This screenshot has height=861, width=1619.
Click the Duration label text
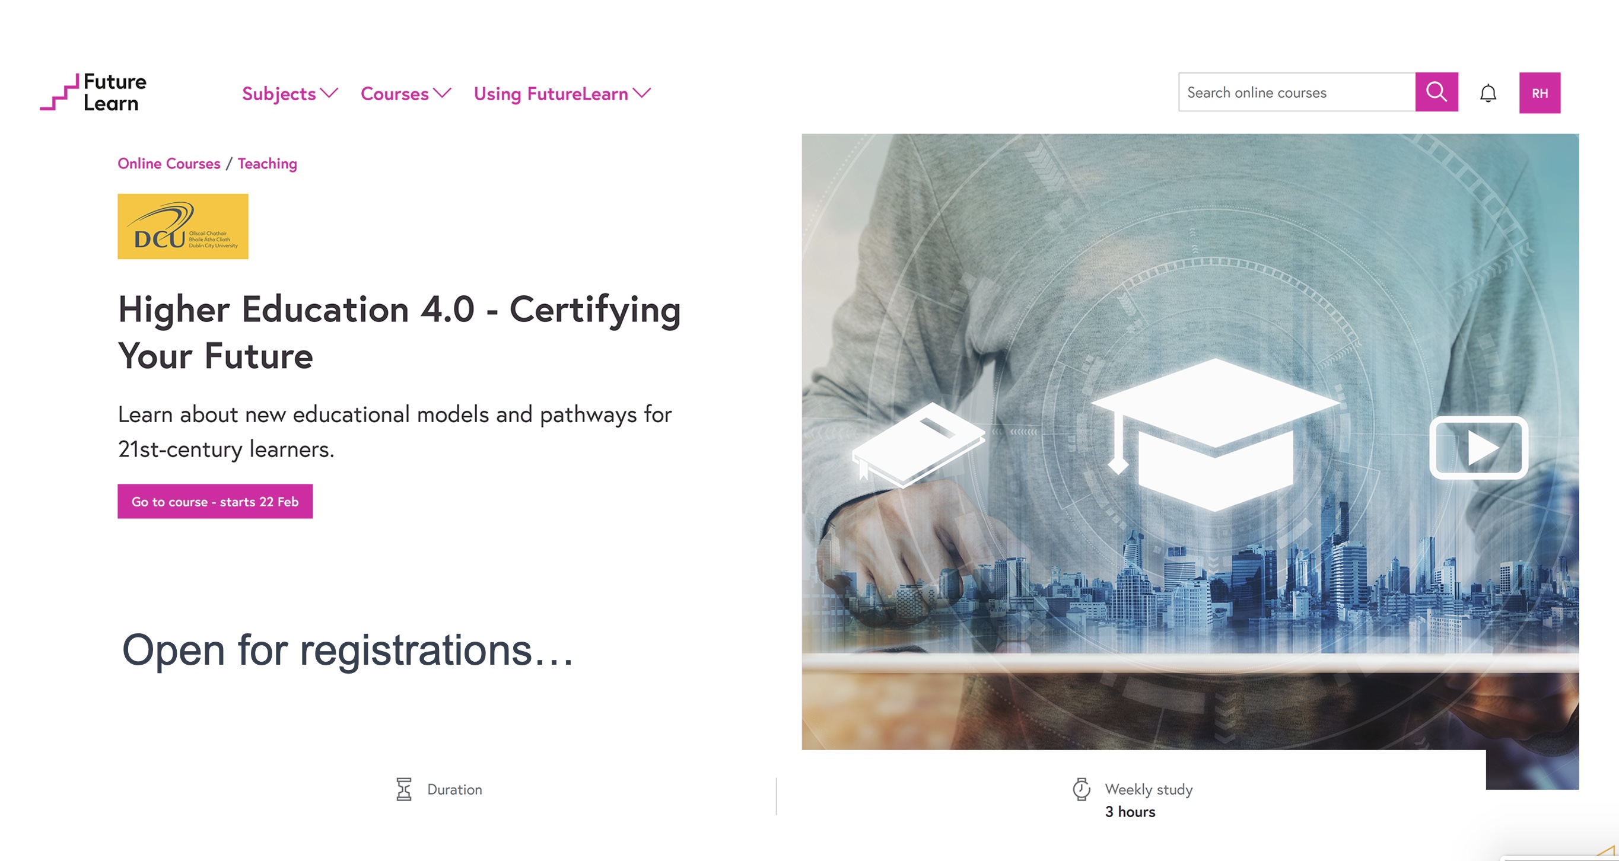pyautogui.click(x=454, y=789)
